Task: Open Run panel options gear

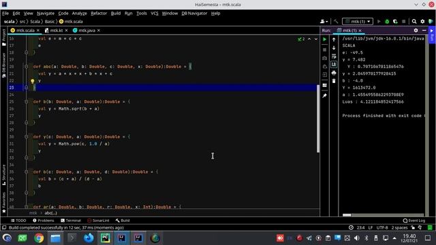Action: (x=416, y=30)
